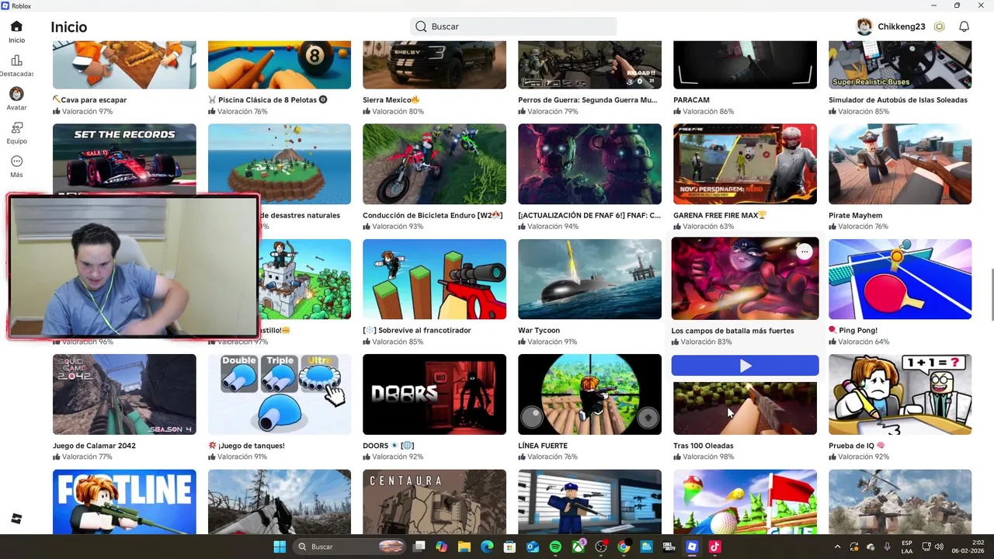The image size is (994, 559).
Task: Open Outlook from the taskbar
Action: [x=533, y=547]
